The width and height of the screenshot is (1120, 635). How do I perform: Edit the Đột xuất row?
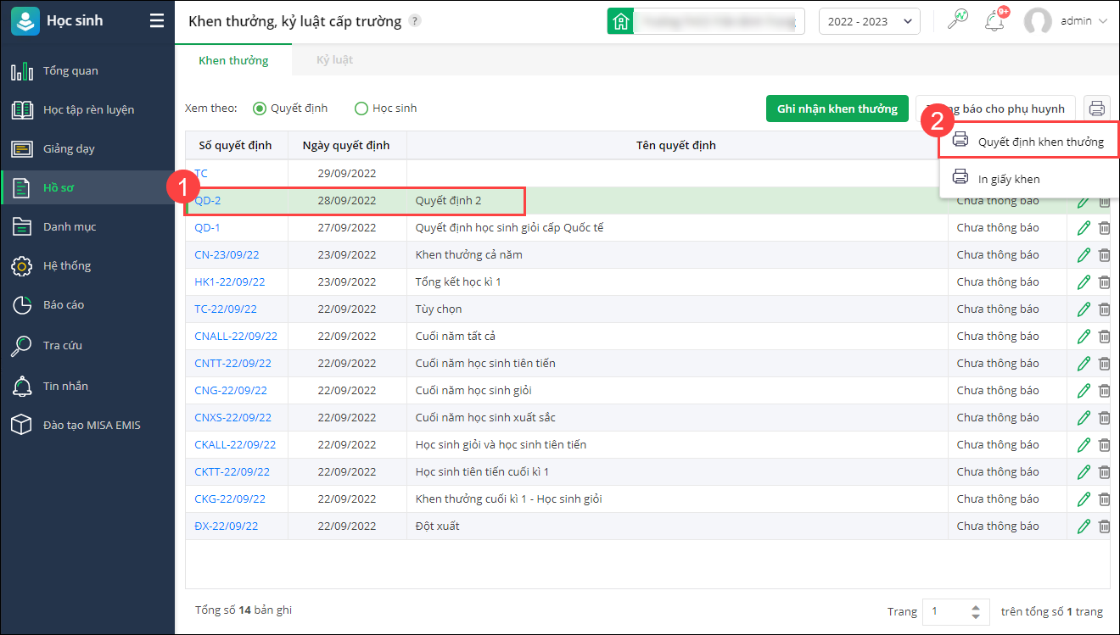pos(1084,526)
